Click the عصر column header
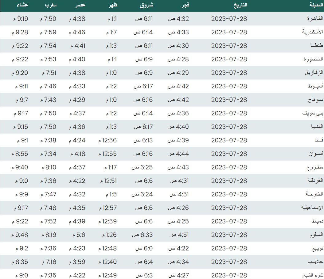Viewport: 324px width, 279px height. pos(80,5)
